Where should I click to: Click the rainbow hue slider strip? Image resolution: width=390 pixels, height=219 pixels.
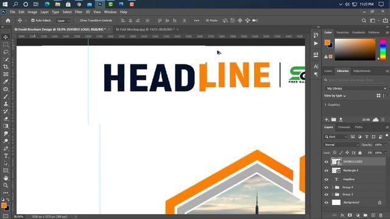coord(383,49)
